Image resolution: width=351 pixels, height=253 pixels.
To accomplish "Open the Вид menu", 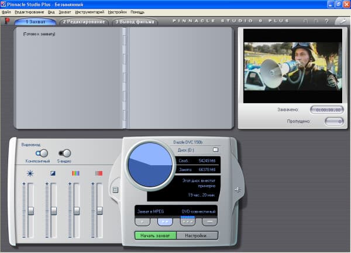I will pyautogui.click(x=51, y=12).
